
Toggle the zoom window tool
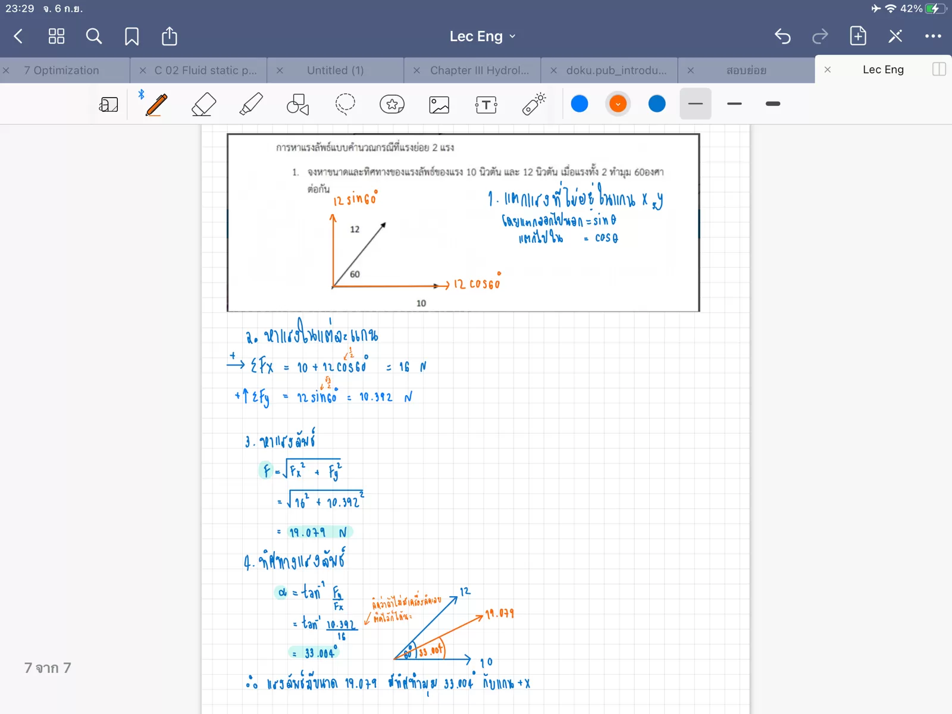(108, 105)
